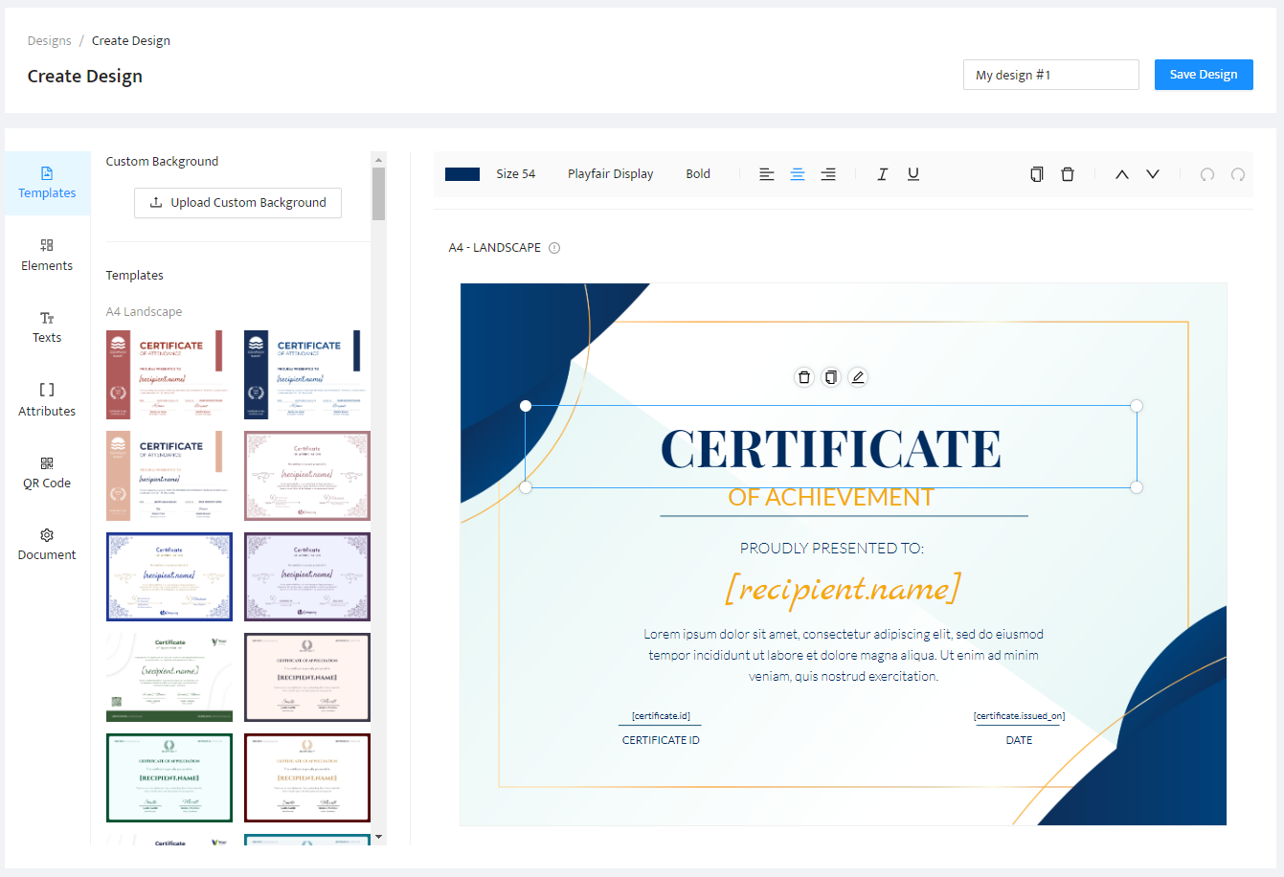Toggle italic formatting
Viewport: 1284px width, 877px height.
pyautogui.click(x=883, y=174)
